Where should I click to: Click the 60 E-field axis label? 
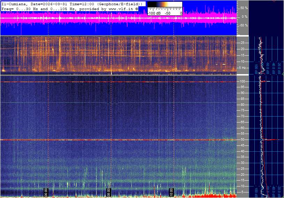(242, 128)
